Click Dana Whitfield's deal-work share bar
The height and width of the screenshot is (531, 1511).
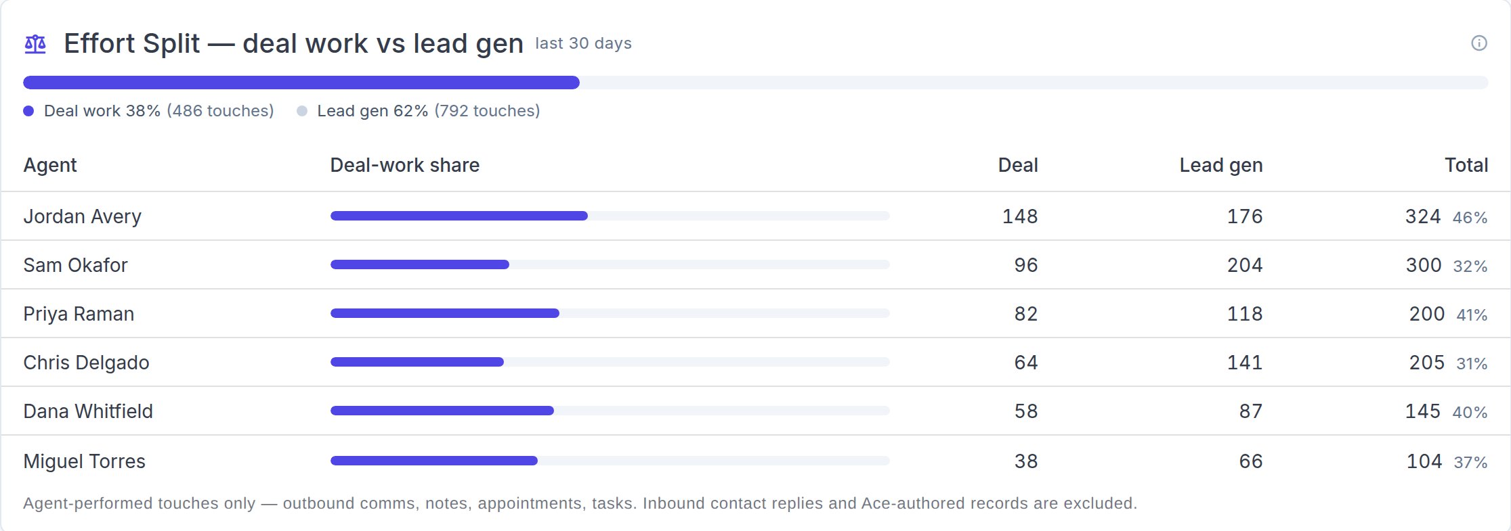point(610,411)
